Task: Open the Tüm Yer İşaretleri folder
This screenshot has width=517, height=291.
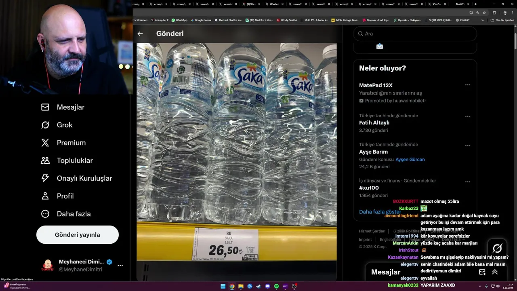Action: [502, 20]
